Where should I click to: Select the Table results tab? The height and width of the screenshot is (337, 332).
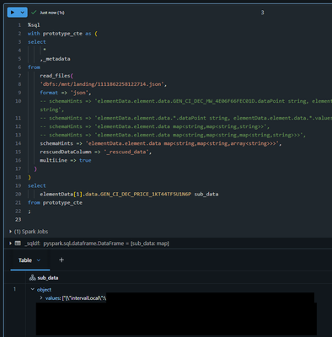tap(25, 260)
